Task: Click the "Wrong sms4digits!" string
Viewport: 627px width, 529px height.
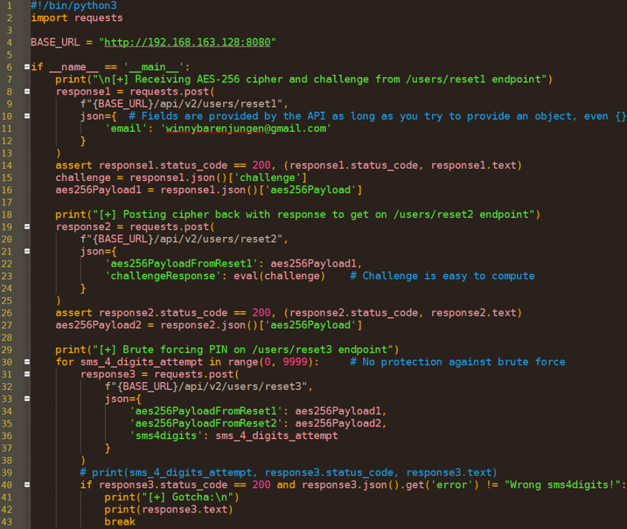Action: [x=563, y=485]
